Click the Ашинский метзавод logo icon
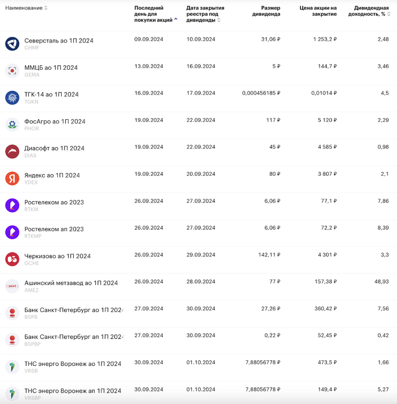 click(x=12, y=286)
